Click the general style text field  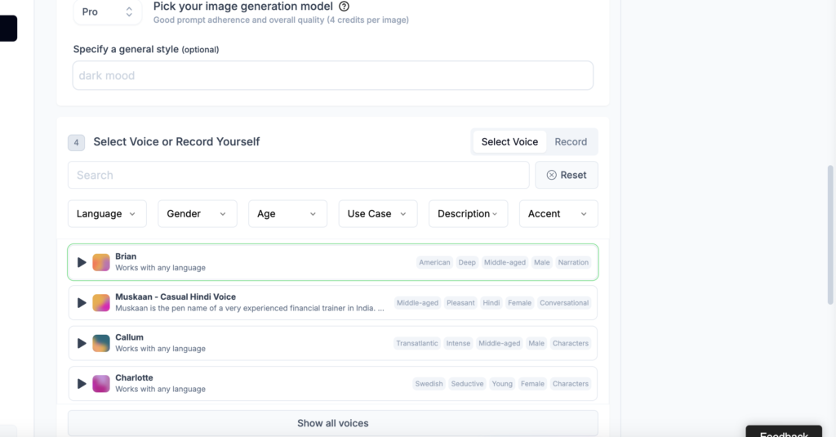click(x=332, y=76)
